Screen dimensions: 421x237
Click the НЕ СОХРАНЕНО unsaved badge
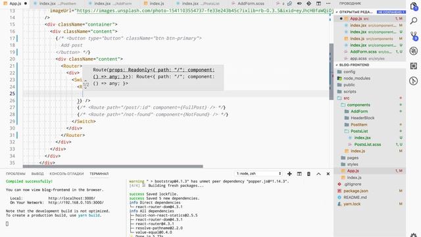pyautogui.click(x=391, y=12)
